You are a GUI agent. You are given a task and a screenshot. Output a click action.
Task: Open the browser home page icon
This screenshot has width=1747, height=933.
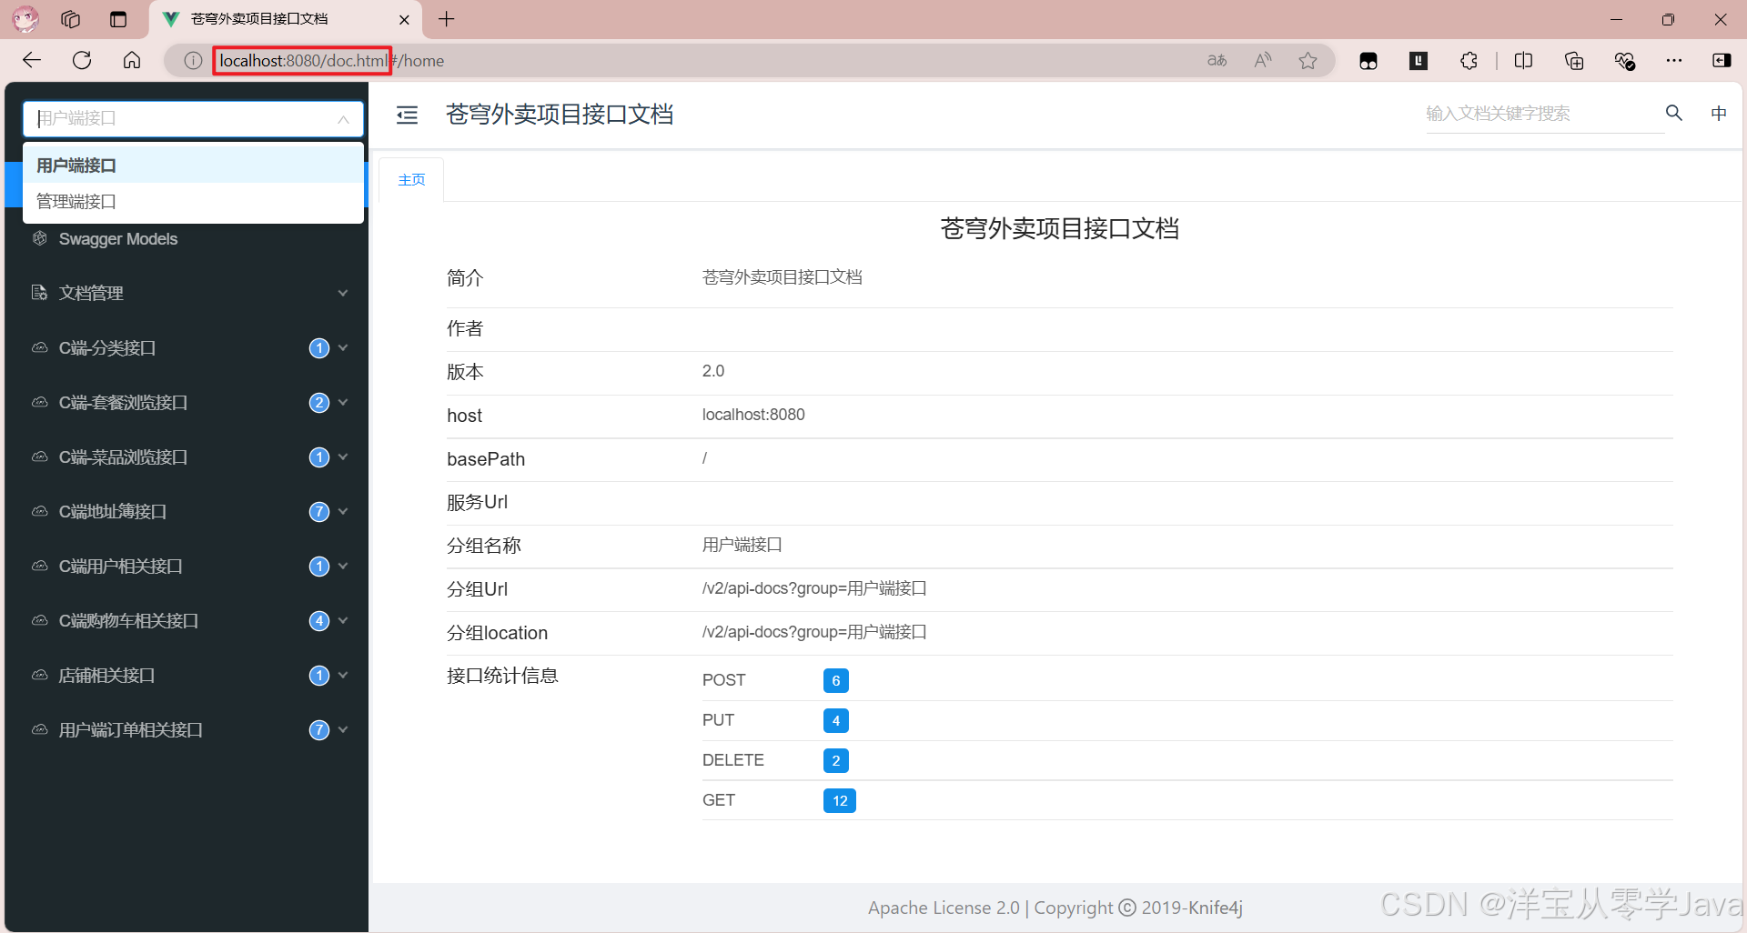pyautogui.click(x=132, y=60)
